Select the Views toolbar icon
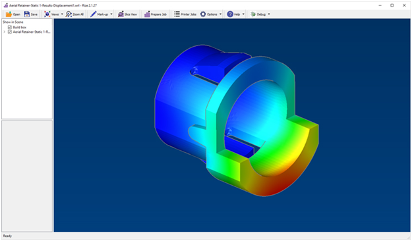Screen dimensions: 412x241 pos(47,14)
